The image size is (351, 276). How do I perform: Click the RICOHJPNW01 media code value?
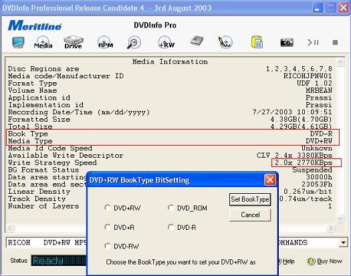308,76
